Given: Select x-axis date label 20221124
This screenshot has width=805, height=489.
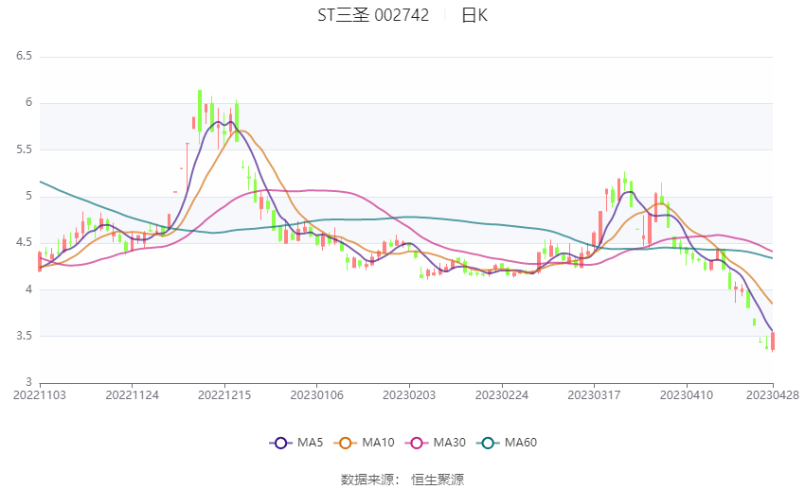Looking at the screenshot, I should point(132,395).
